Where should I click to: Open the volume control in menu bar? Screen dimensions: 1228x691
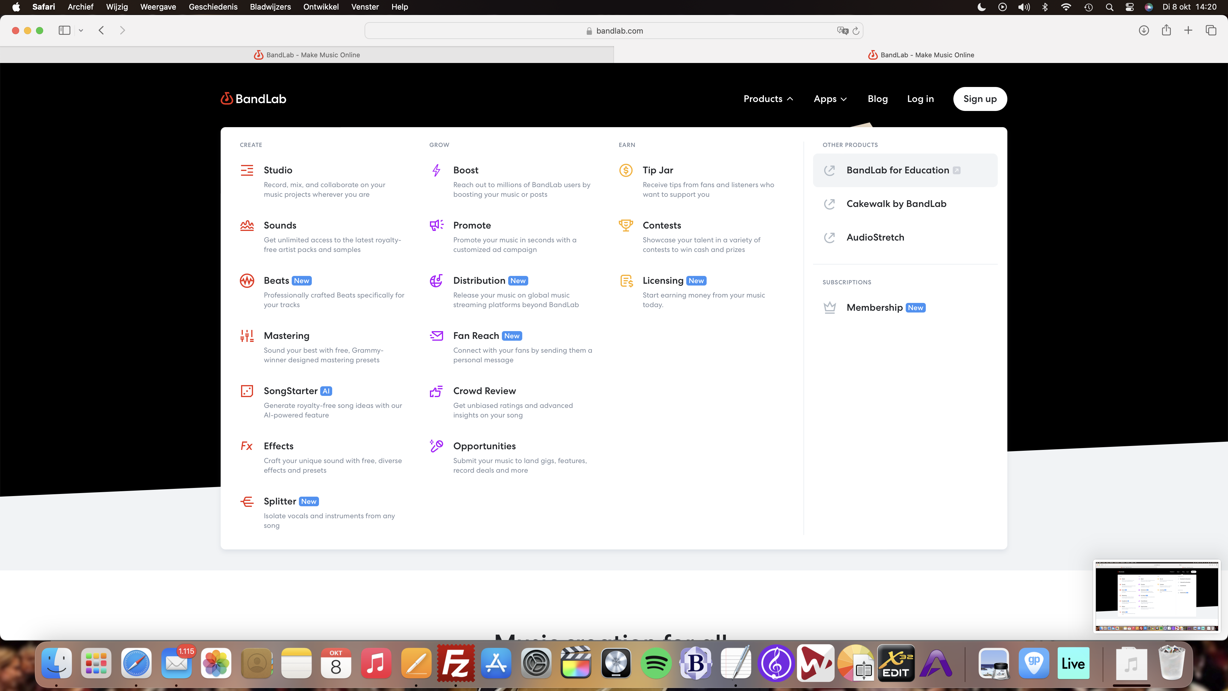(1024, 7)
